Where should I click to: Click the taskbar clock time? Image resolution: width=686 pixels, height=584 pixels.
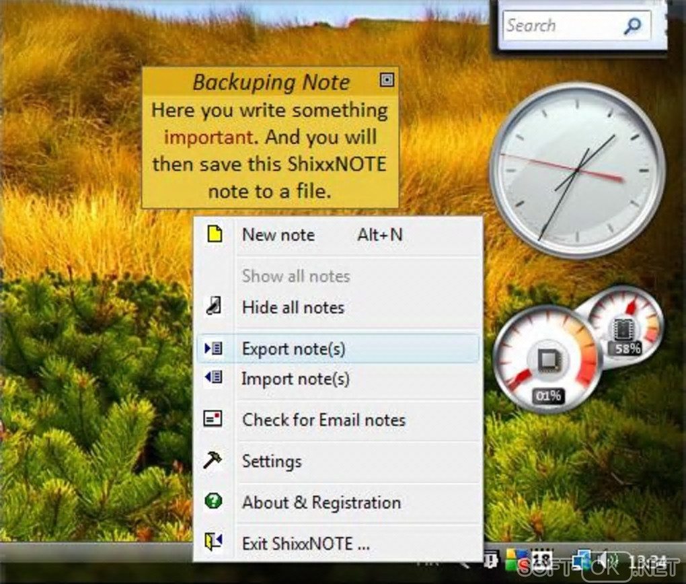(x=648, y=561)
